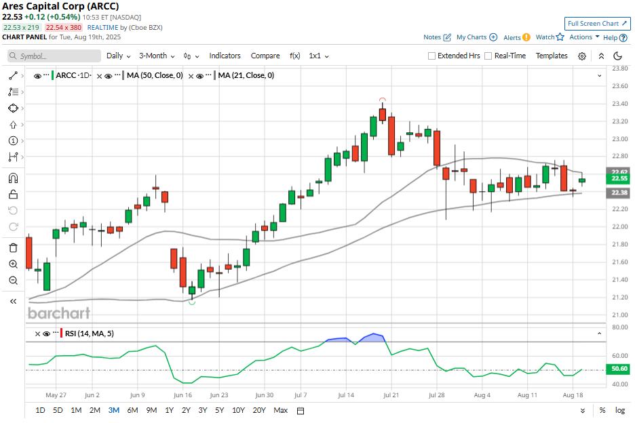
Task: Remove the RSI (14, MA, 5) study
Action: coord(37,334)
